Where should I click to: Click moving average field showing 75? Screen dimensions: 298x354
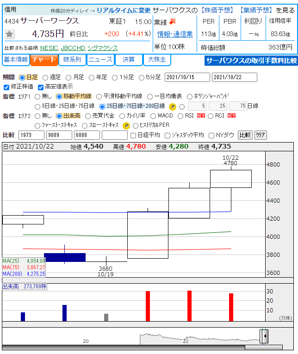click(238, 106)
